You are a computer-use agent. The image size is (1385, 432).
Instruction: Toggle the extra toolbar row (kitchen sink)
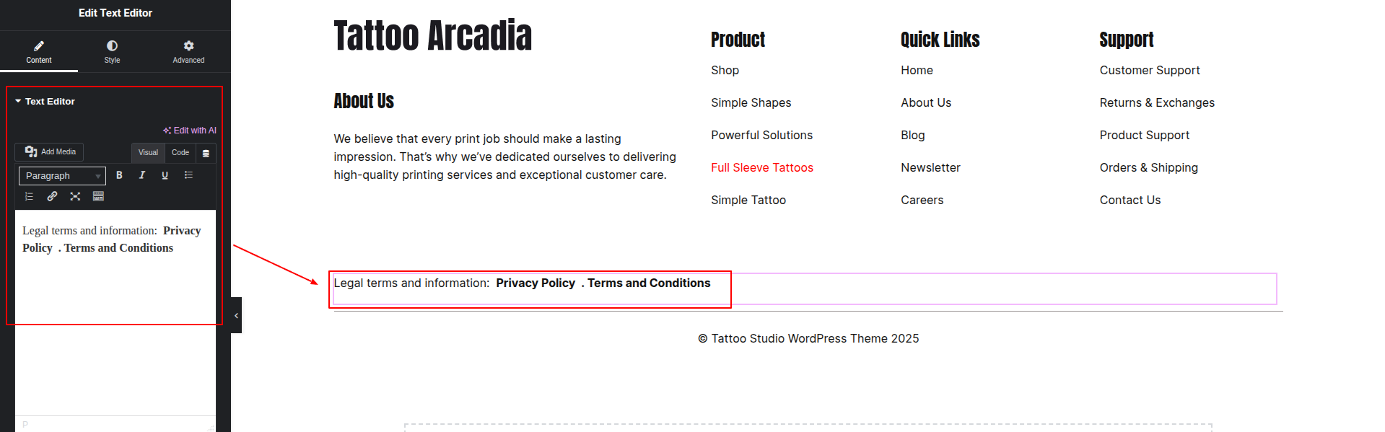click(x=99, y=196)
